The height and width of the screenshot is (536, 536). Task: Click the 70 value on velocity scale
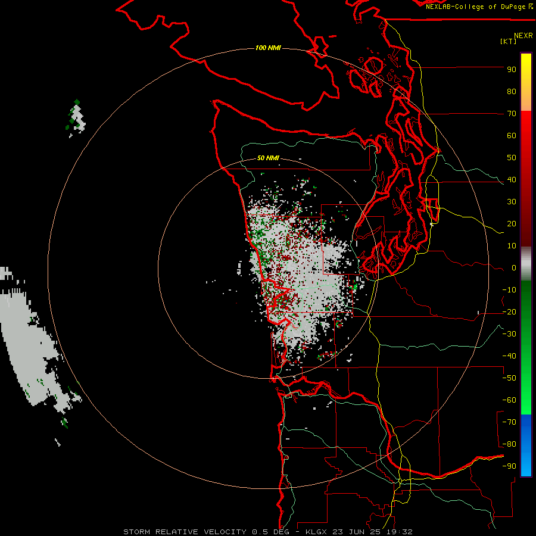click(512, 114)
